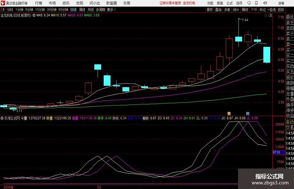
Task: Click 证券交易未登录 login status link
Action: click(170, 3)
